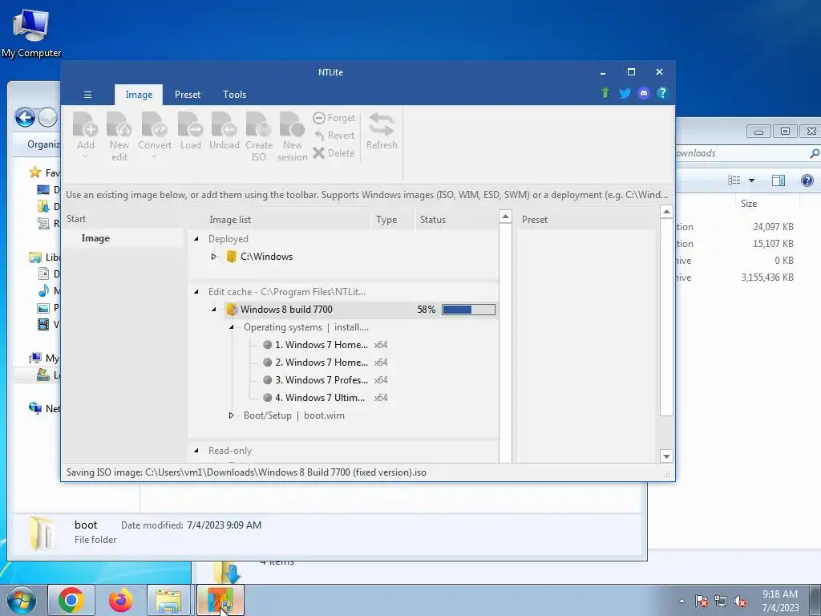
Task: Switch to the Image tab
Action: tap(139, 95)
